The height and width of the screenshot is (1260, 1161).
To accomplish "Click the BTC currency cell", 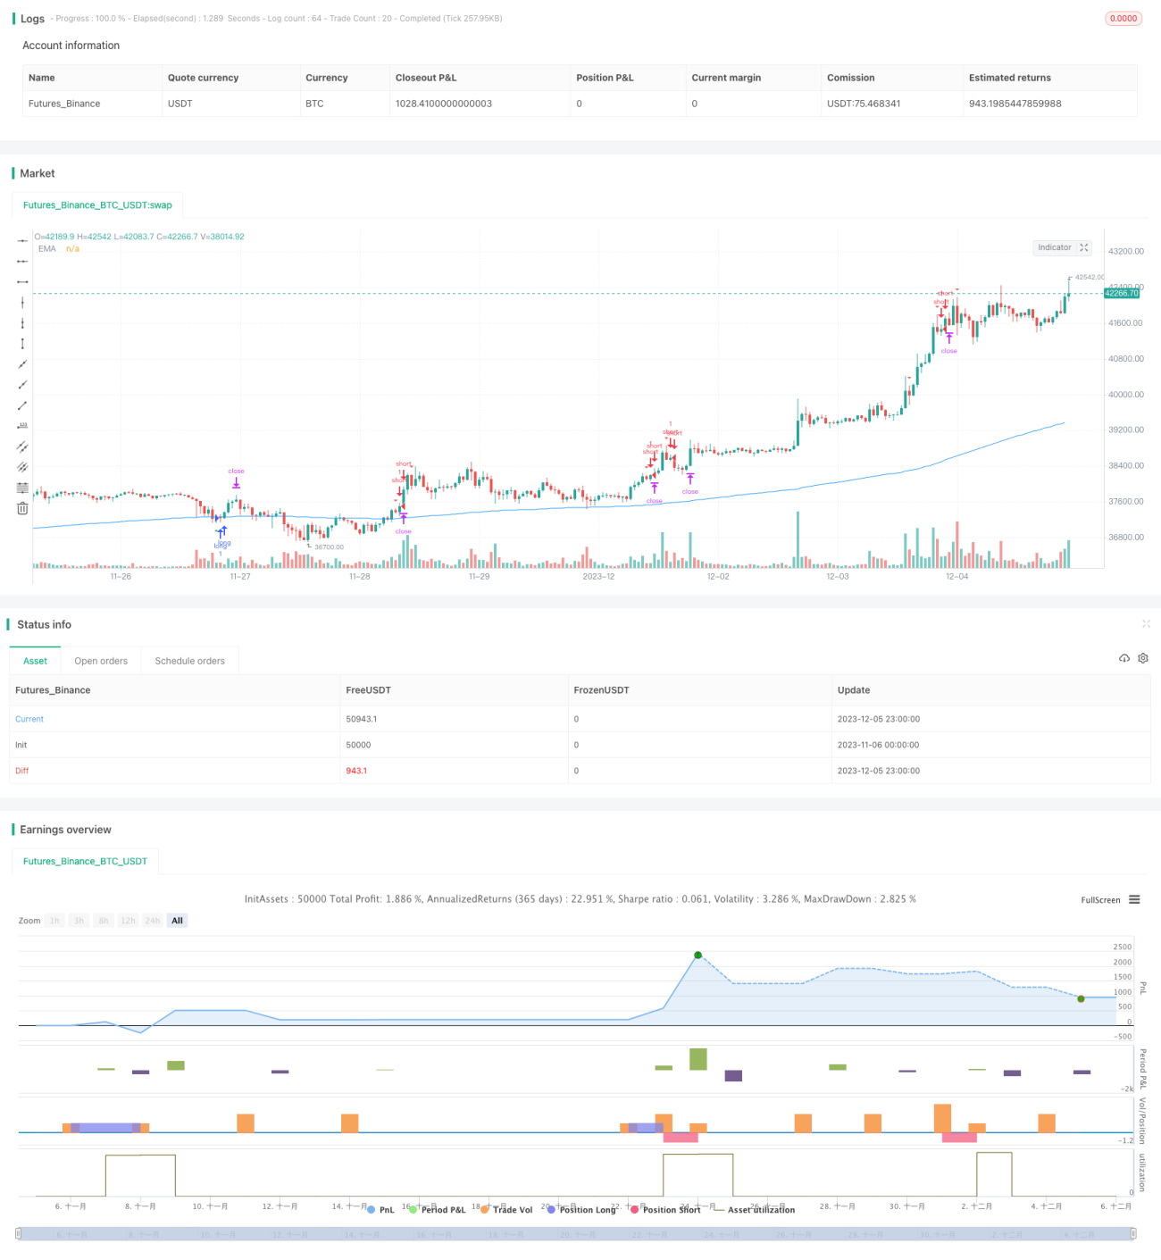I will (314, 104).
